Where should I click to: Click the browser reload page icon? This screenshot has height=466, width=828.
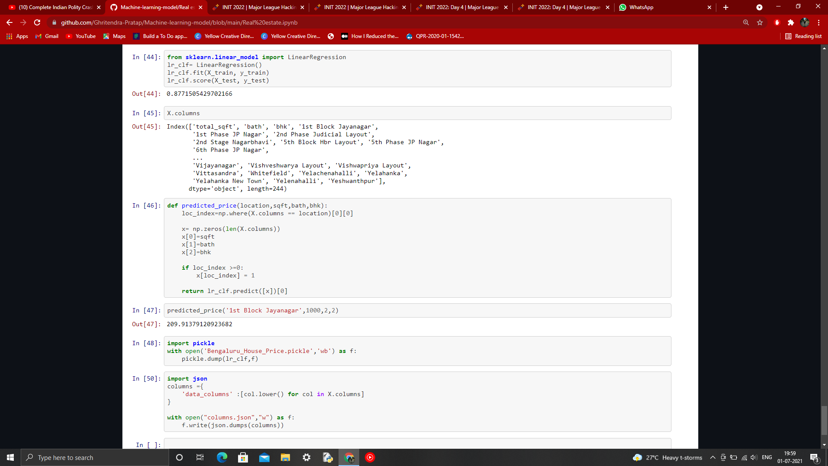tap(37, 22)
